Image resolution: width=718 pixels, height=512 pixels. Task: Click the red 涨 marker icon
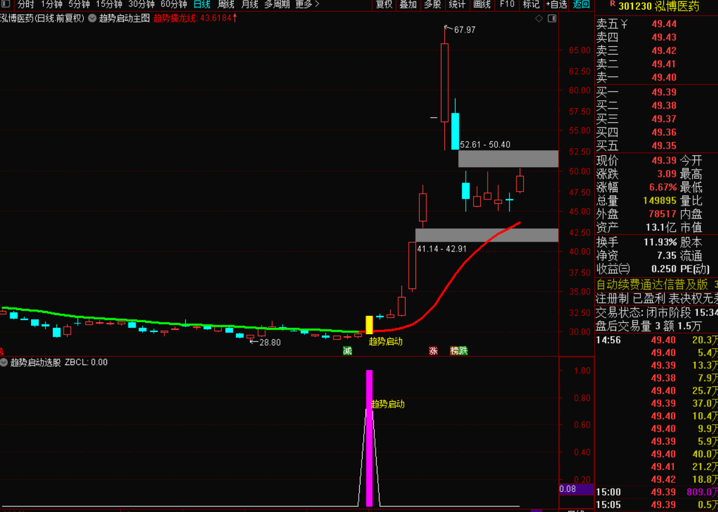pos(433,351)
